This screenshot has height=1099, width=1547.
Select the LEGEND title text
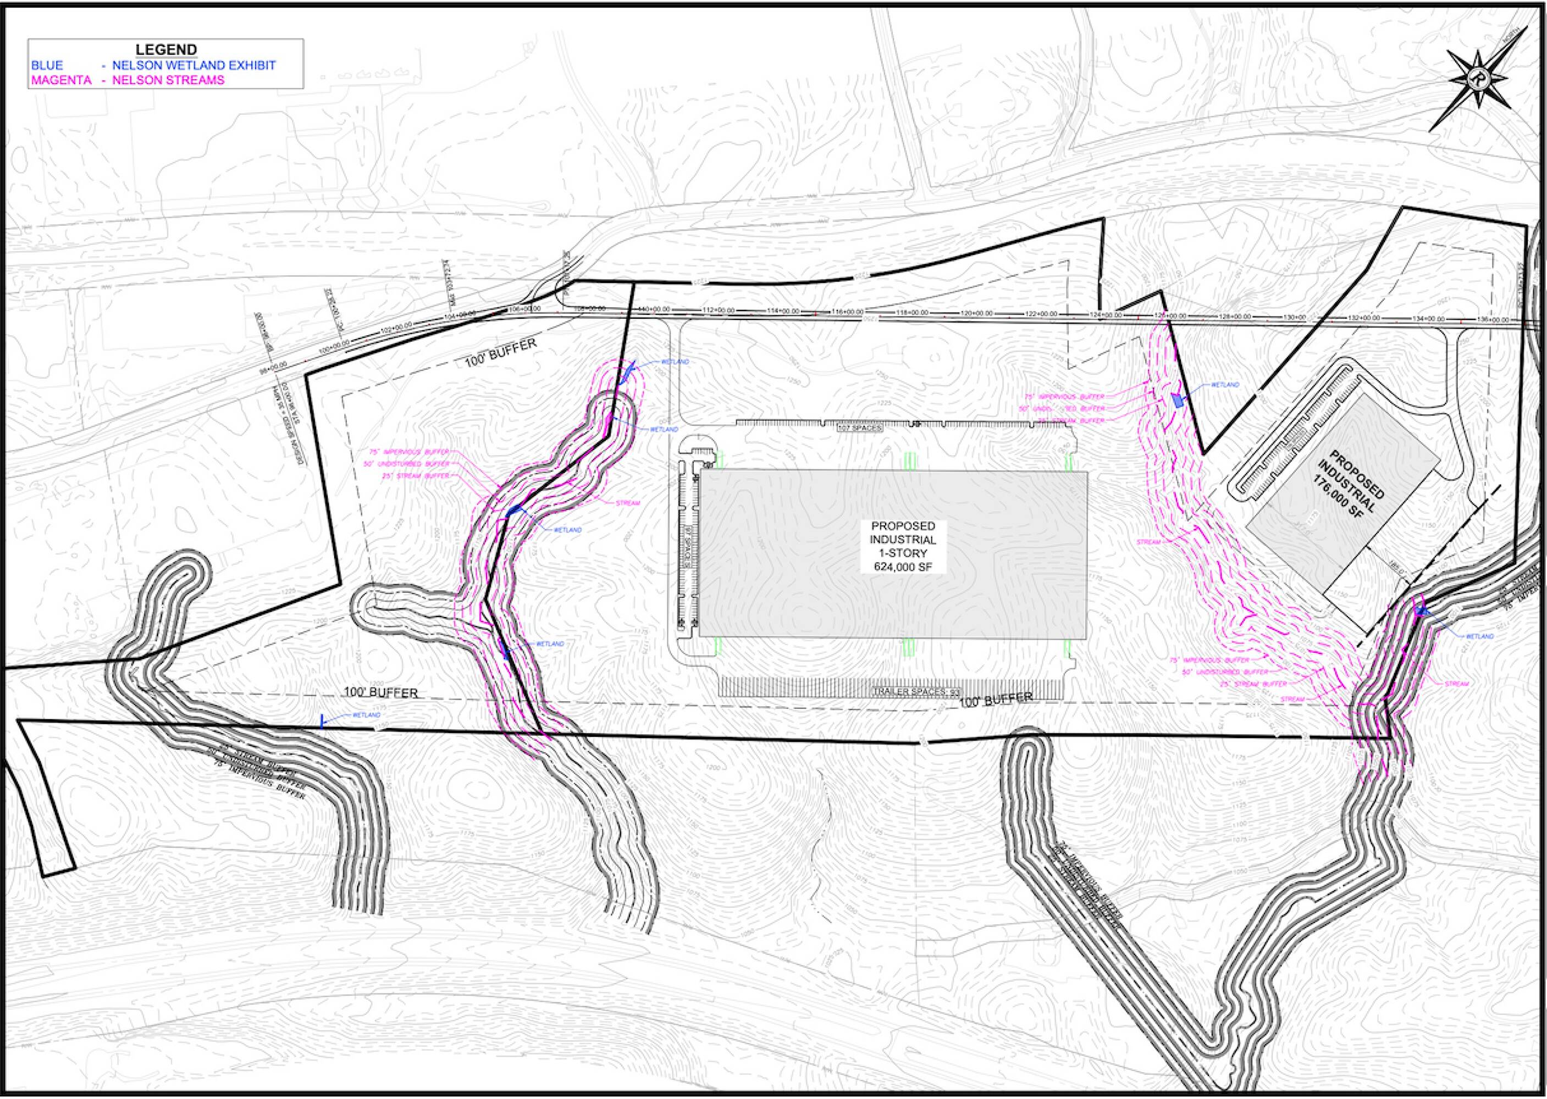click(166, 49)
